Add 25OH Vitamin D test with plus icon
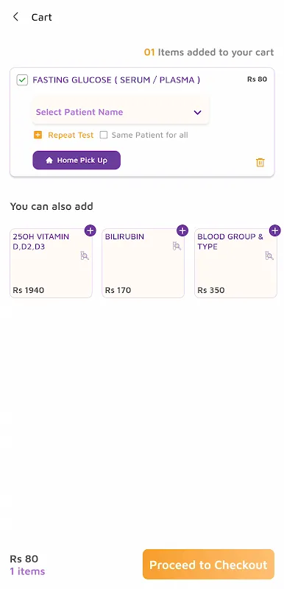Viewport: 284px width, 589px height. coord(90,230)
